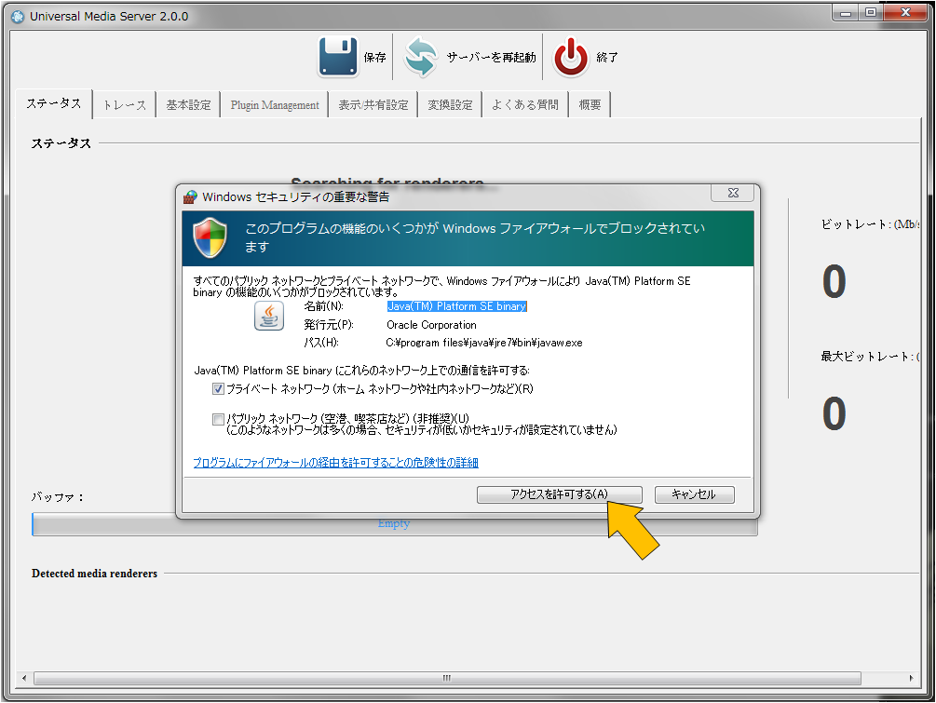Open the トレース tab

click(125, 105)
